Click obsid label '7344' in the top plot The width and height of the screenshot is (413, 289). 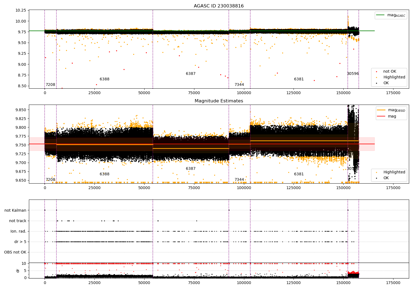pos(239,85)
